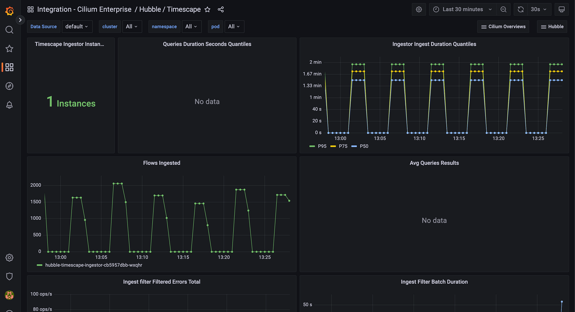The height and width of the screenshot is (312, 575).
Task: Mark dashboard as favorite with star
Action: [207, 10]
